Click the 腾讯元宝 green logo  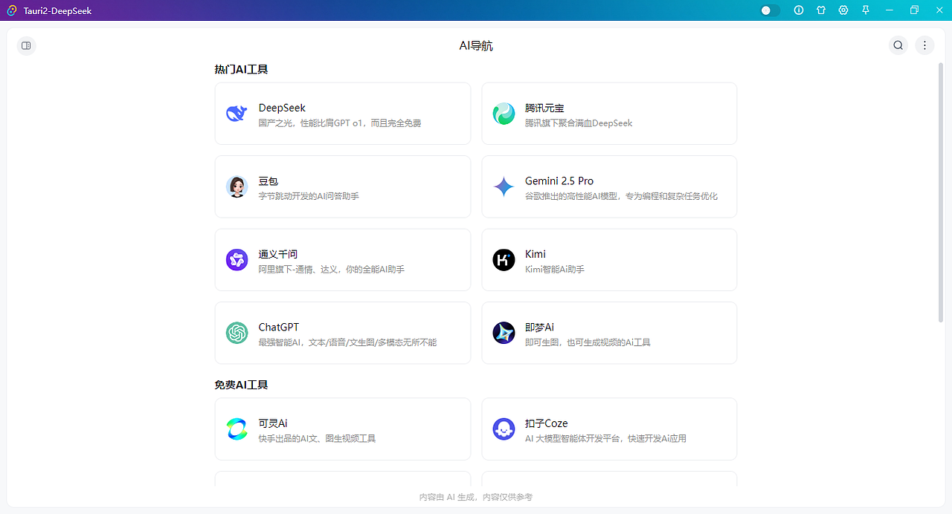point(504,114)
